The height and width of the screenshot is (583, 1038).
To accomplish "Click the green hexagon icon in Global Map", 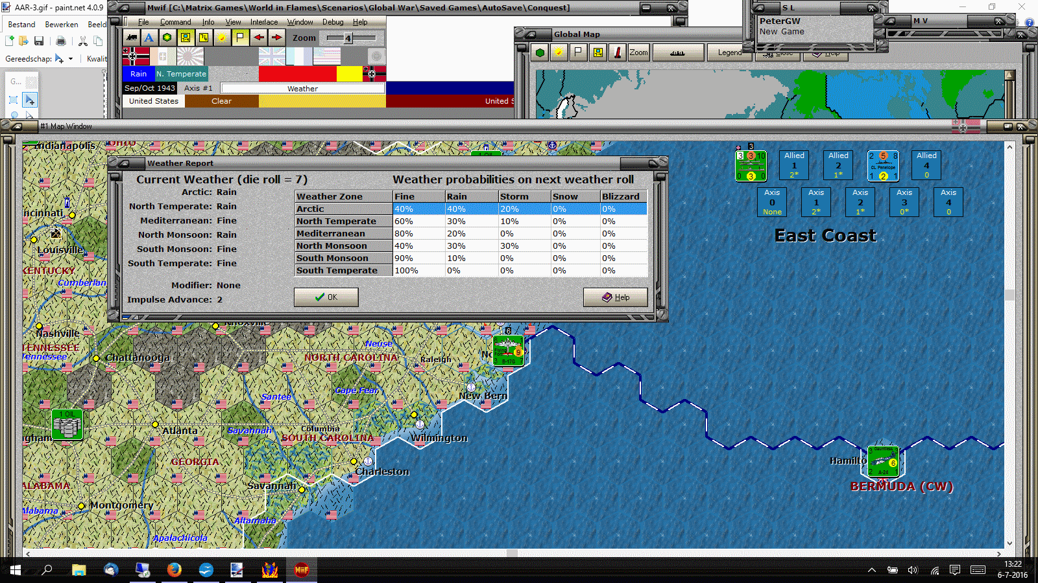I will coord(540,52).
